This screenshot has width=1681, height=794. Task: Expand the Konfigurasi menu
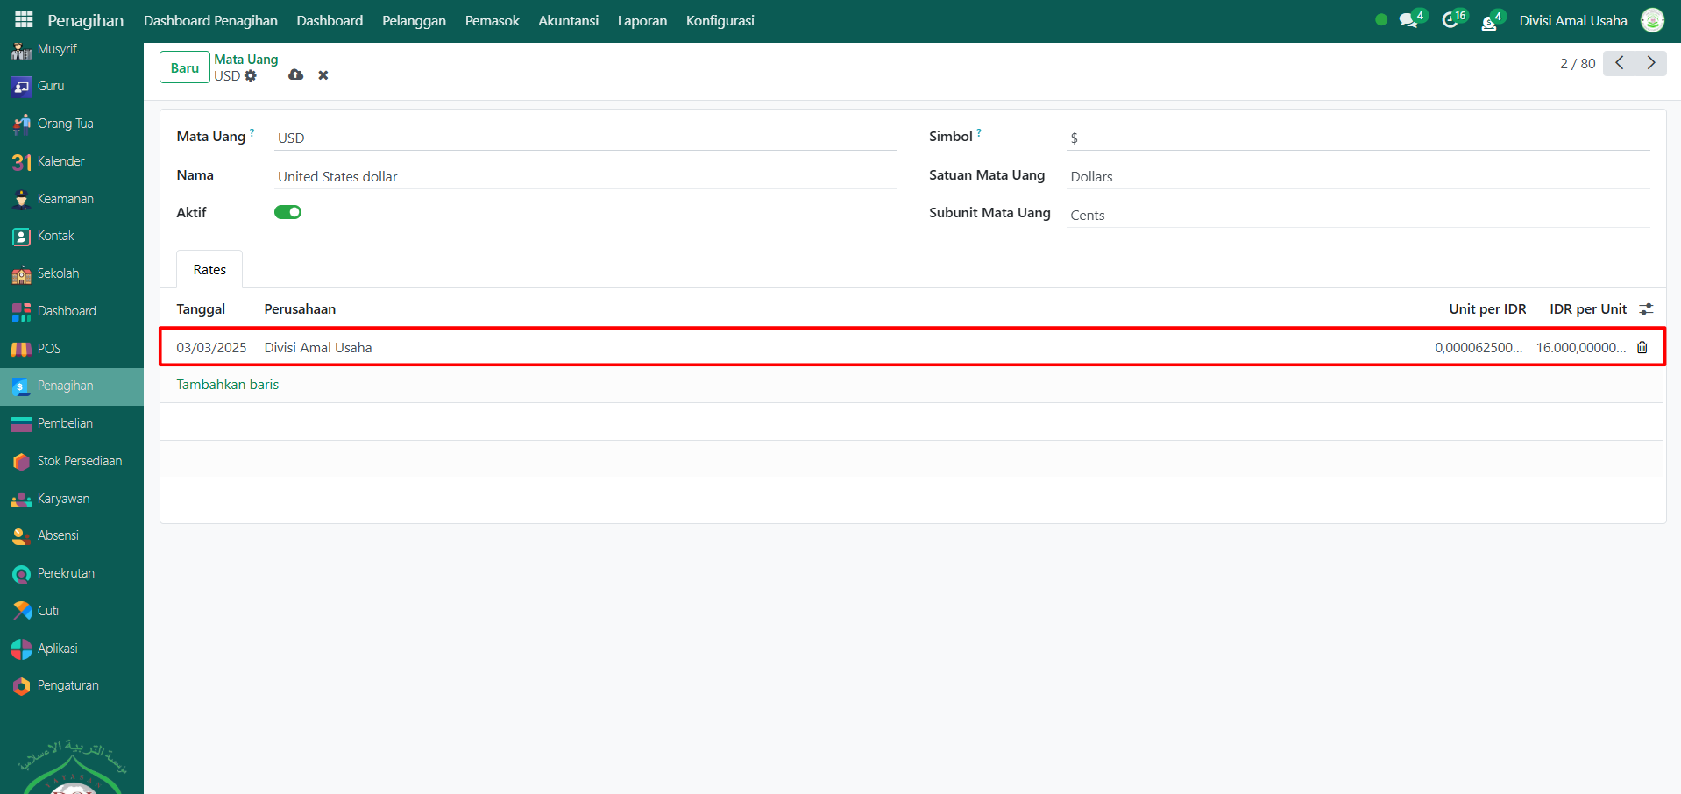point(720,20)
